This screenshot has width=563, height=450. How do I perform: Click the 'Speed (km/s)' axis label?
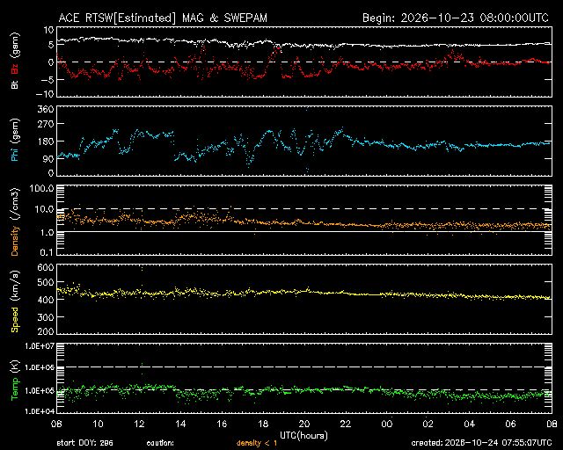(15, 301)
